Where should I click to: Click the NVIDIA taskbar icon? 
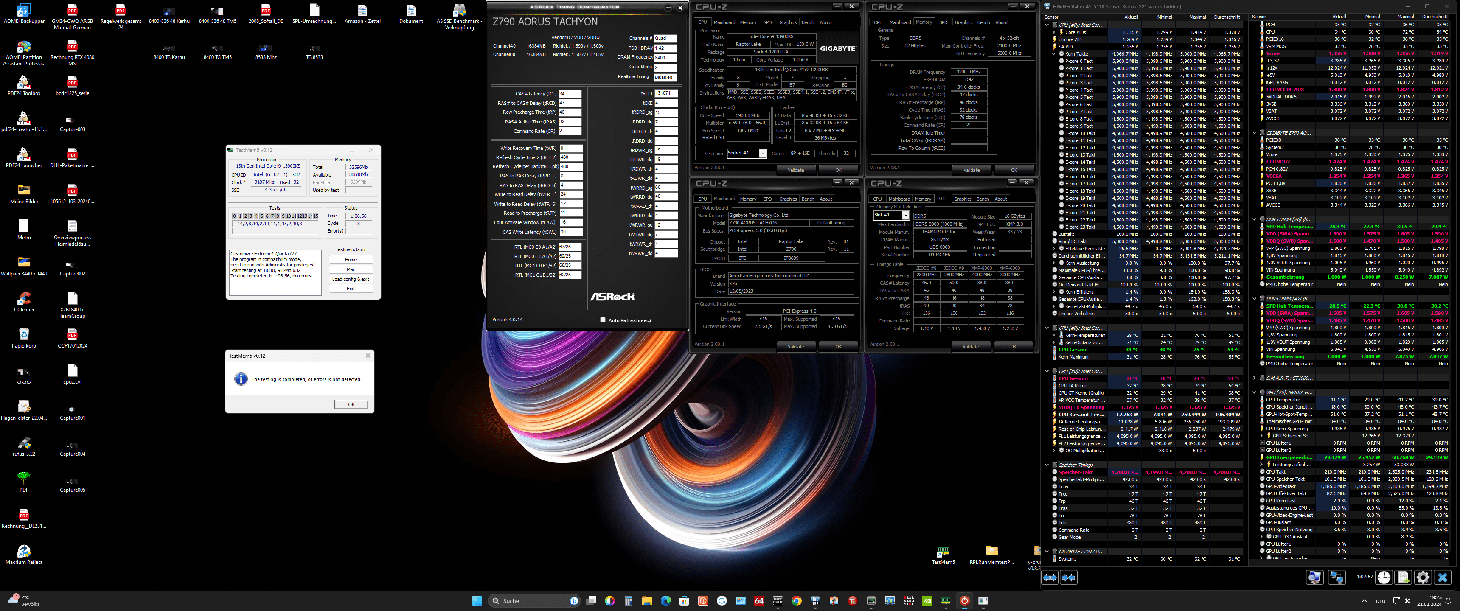coord(927,601)
